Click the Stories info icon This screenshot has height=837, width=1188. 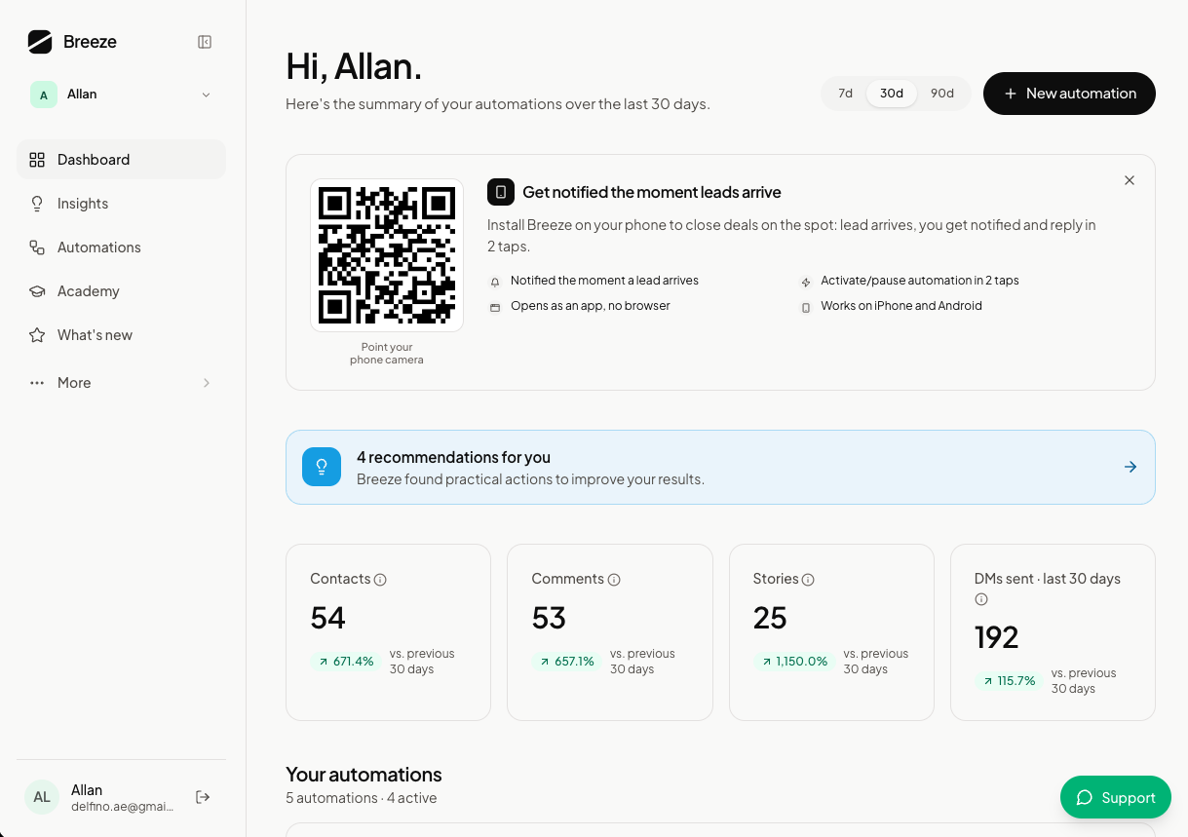coord(808,580)
